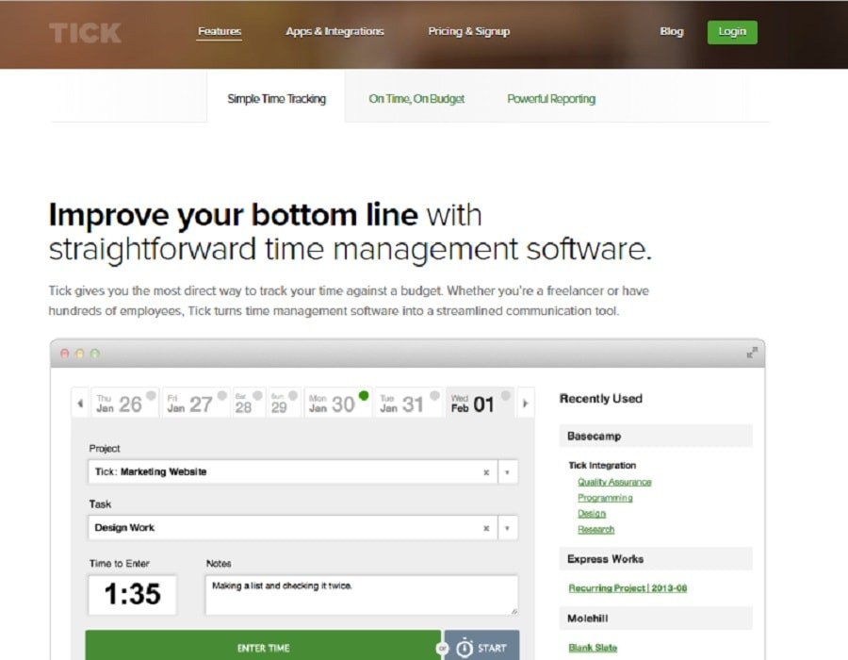The image size is (848, 660).
Task: Click the Recently Used heading
Action: (x=601, y=399)
